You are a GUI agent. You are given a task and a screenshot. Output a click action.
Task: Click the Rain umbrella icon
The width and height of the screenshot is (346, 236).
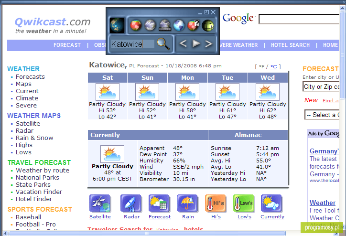pyautogui.click(x=187, y=204)
